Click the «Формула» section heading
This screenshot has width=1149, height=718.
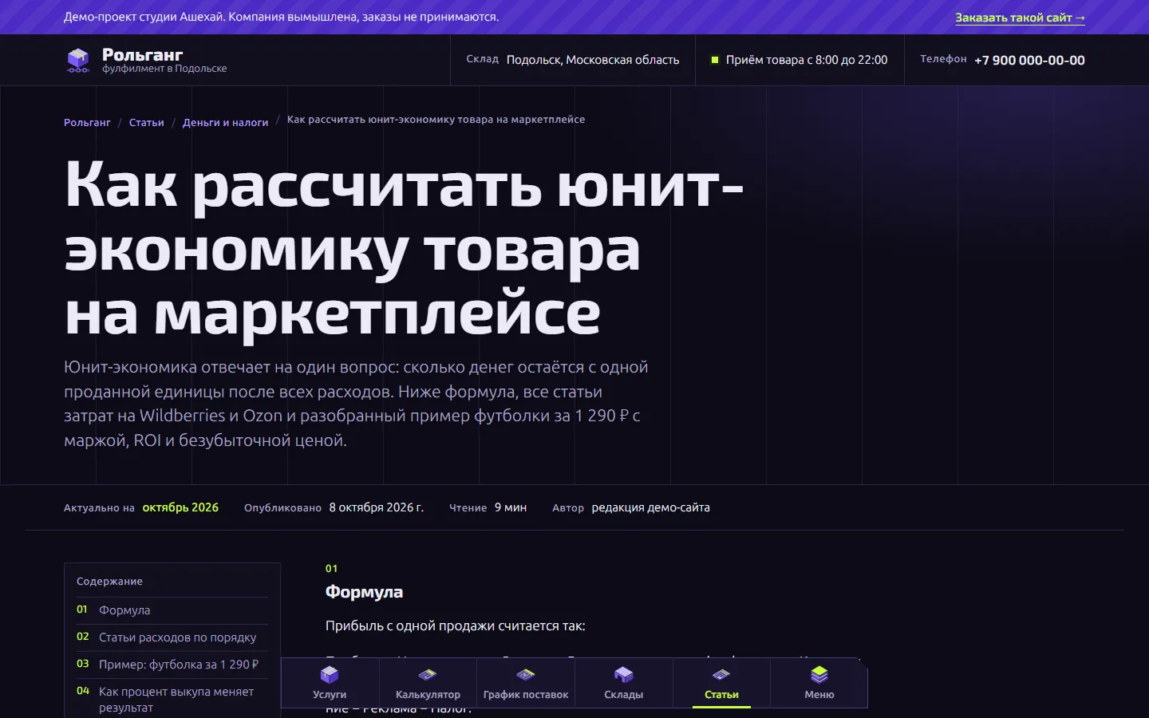coord(364,592)
